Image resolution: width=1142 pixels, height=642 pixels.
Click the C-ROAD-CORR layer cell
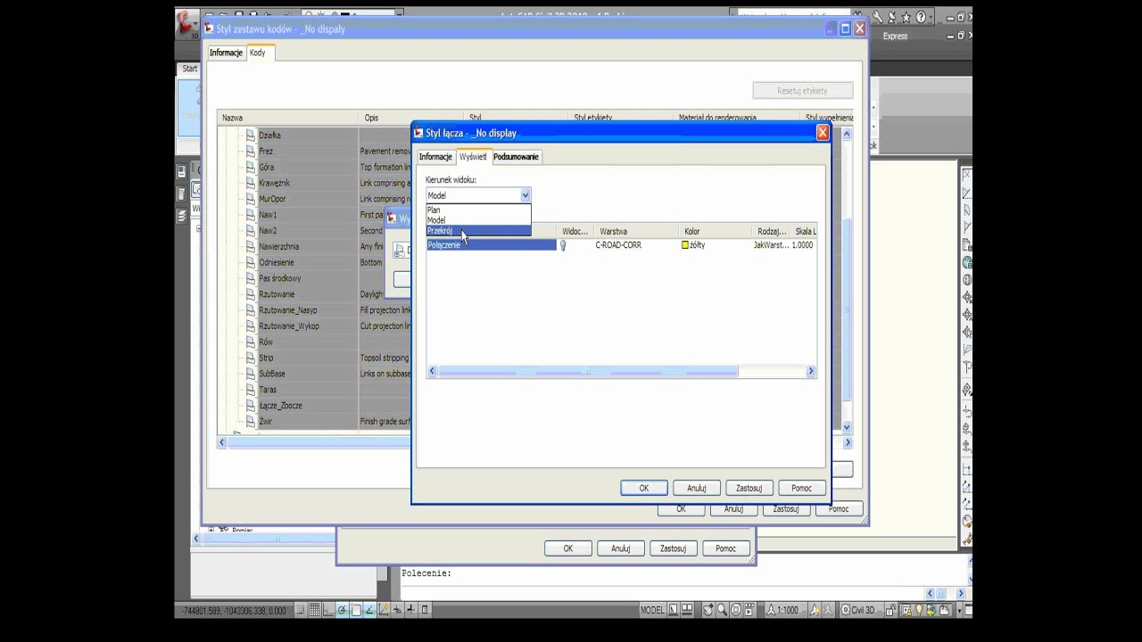(x=618, y=245)
